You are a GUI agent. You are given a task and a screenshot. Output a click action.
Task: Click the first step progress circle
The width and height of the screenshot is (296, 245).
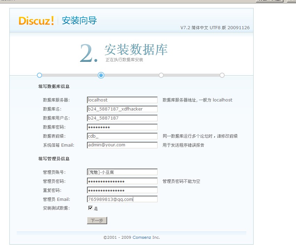pyautogui.click(x=39, y=75)
